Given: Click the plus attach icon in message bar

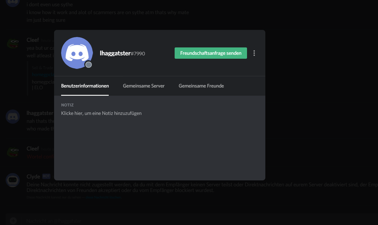Looking at the screenshot, I should click(x=13, y=221).
